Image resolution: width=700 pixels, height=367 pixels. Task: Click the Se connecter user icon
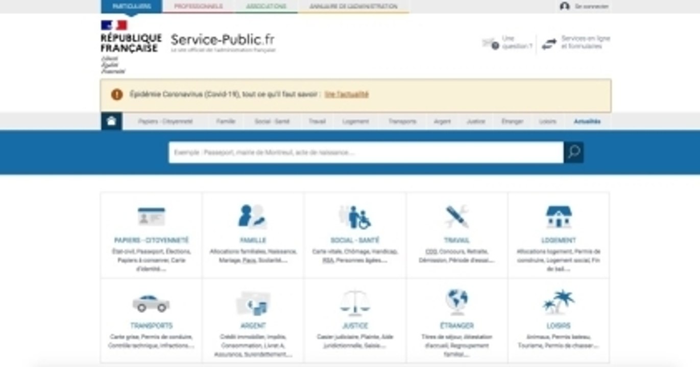[x=564, y=7]
